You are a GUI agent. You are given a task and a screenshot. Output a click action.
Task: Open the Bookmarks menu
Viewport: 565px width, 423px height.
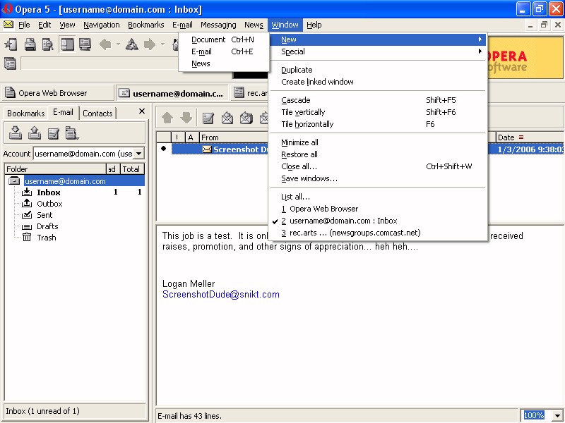click(x=146, y=25)
